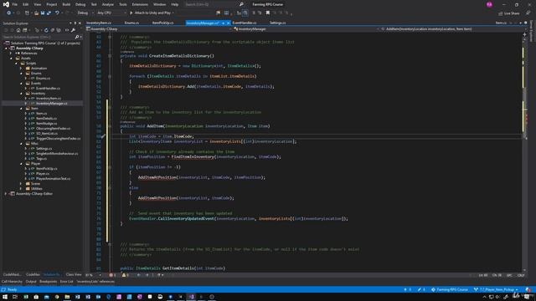Collapse the CreateItemDetailsDictionary method outline
This screenshot has width=536, height=301.
click(x=110, y=56)
